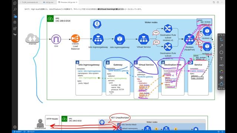Screen dimensions: 237x133
Task: Open errors and warnings count in status bar
Action: [31, 132]
